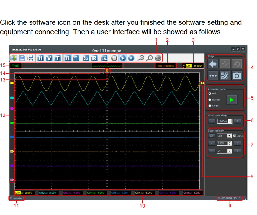Click the CH2 2.00V channel label

coord(47,193)
